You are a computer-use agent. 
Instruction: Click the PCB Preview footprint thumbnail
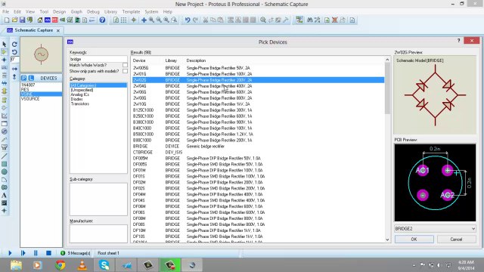pos(435,183)
